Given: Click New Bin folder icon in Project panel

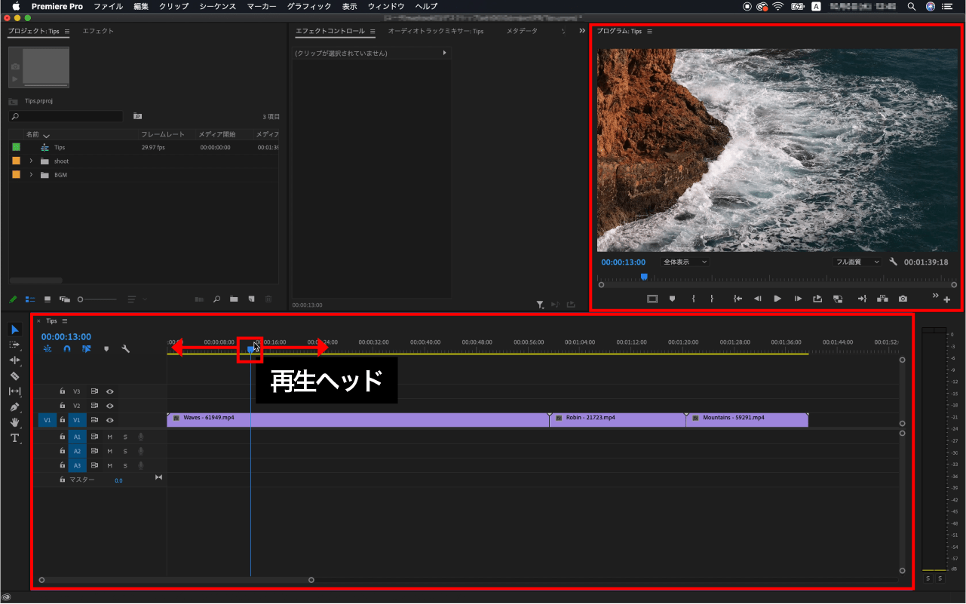Looking at the screenshot, I should pyautogui.click(x=234, y=299).
